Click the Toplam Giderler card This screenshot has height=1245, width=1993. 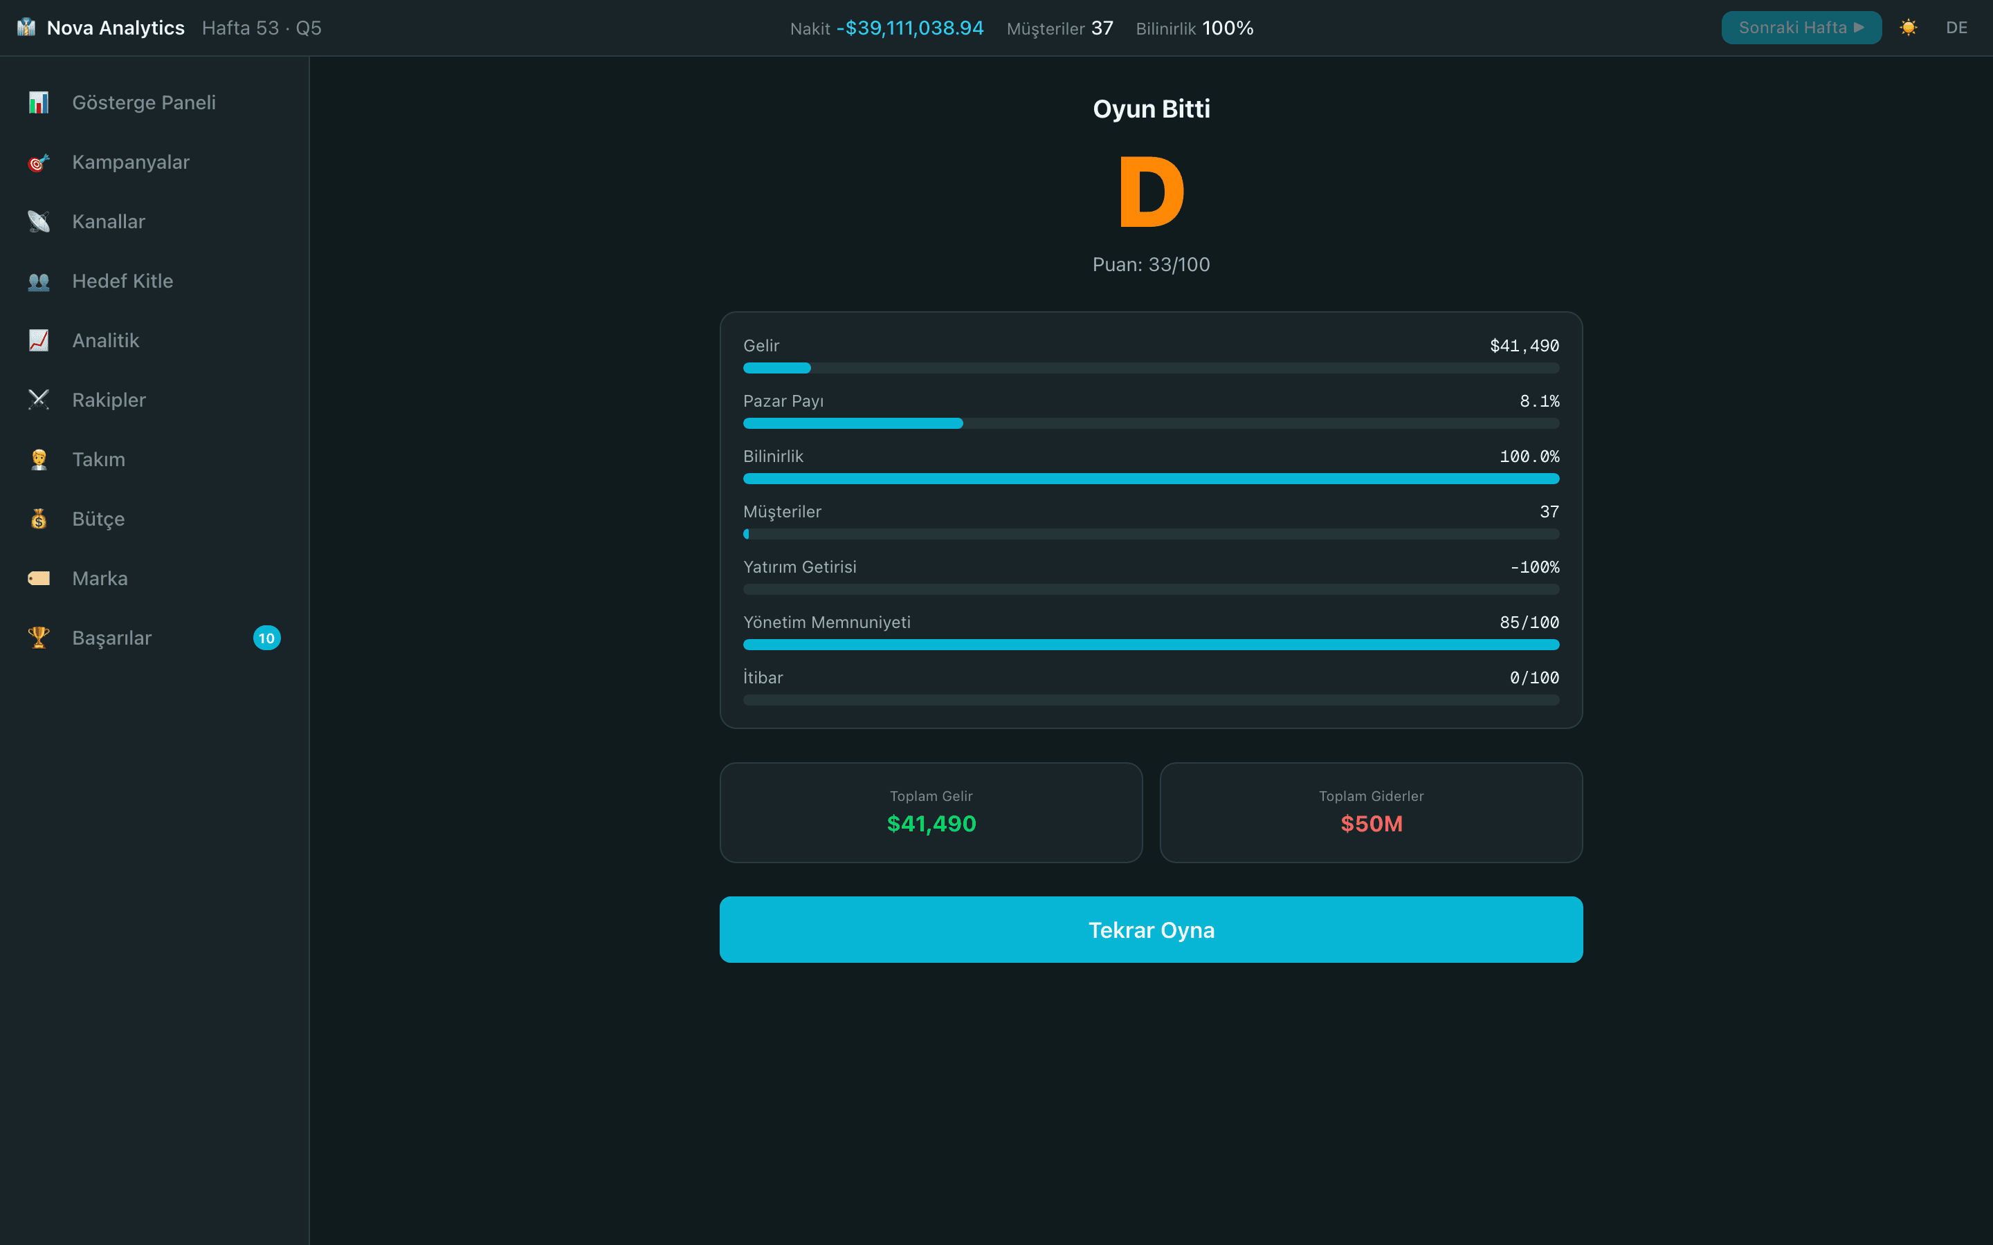[x=1370, y=813]
